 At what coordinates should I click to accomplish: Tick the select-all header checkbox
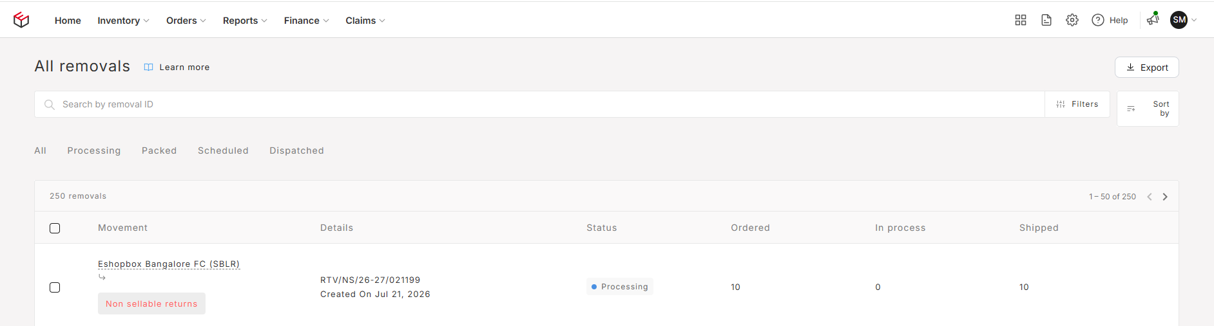(x=55, y=228)
